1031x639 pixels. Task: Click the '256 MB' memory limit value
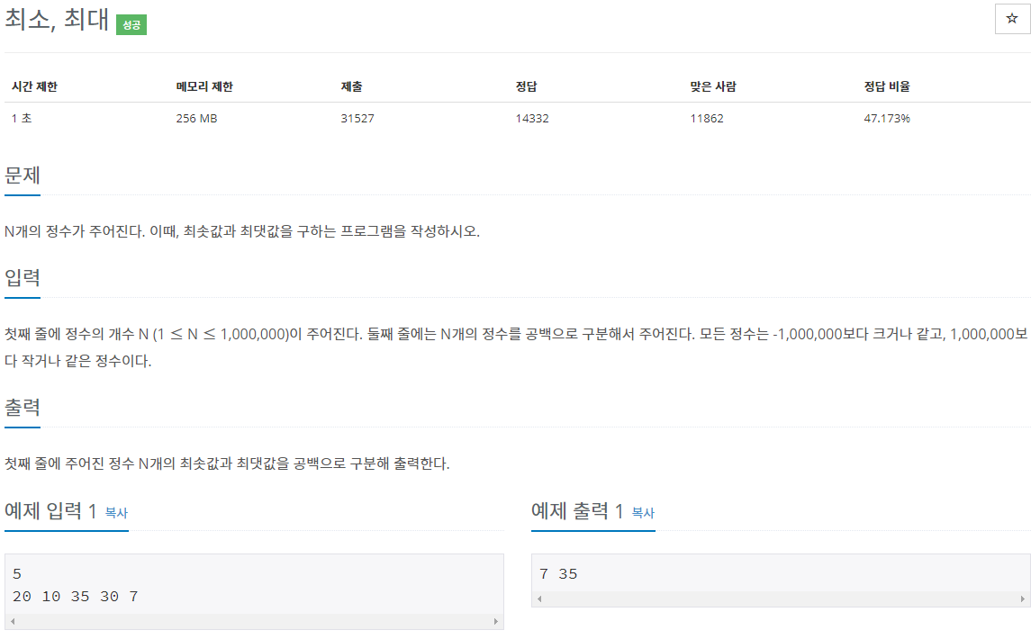(196, 118)
